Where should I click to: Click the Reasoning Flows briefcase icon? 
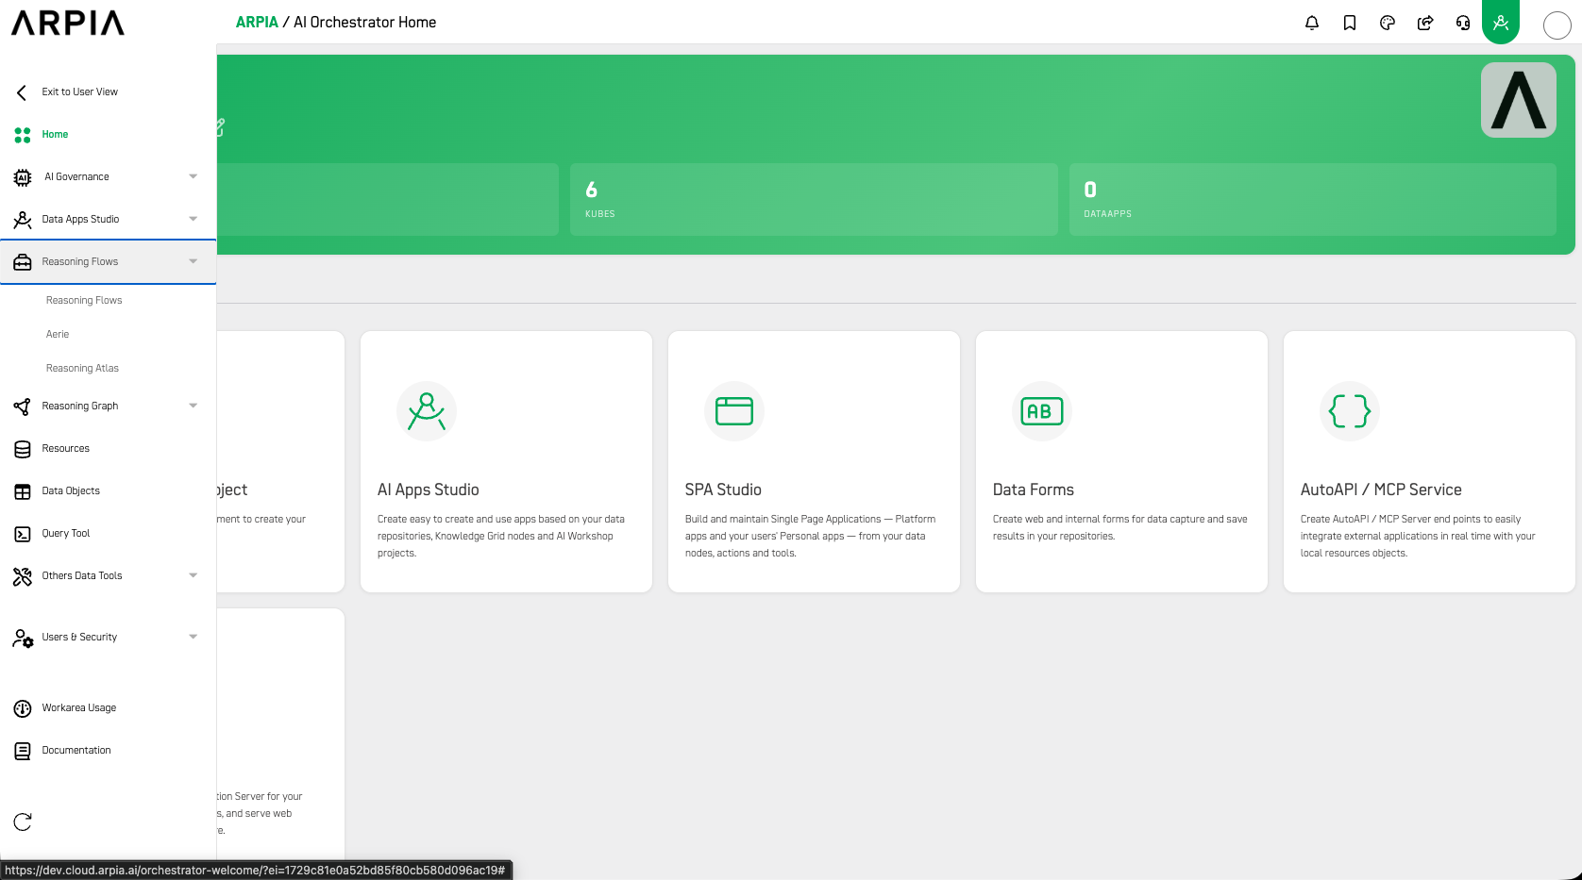23,262
